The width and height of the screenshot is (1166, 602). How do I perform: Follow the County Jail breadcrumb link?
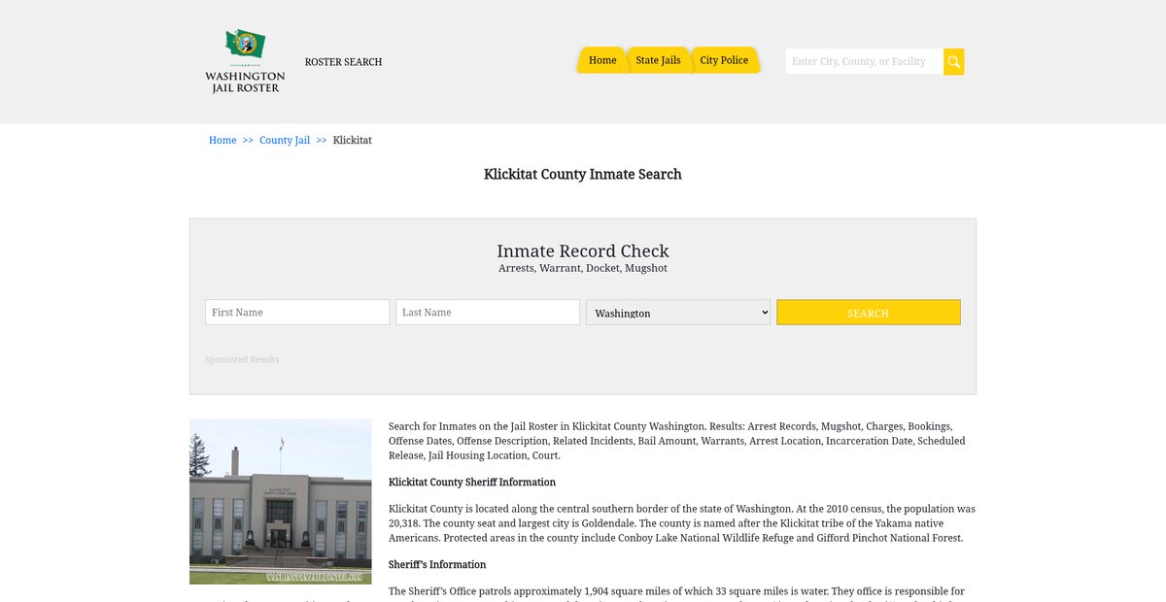click(285, 140)
